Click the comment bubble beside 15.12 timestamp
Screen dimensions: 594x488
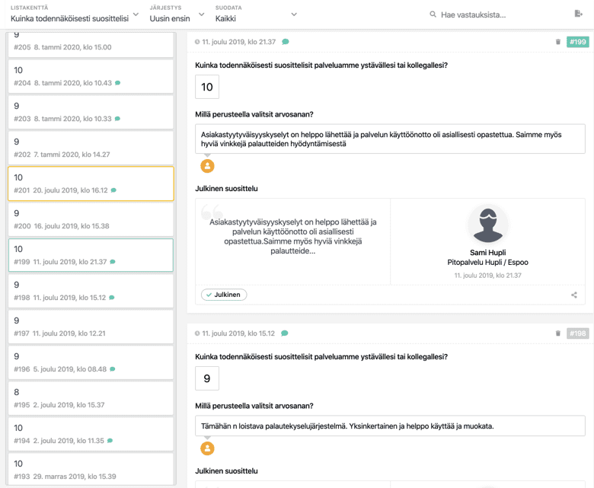point(285,333)
